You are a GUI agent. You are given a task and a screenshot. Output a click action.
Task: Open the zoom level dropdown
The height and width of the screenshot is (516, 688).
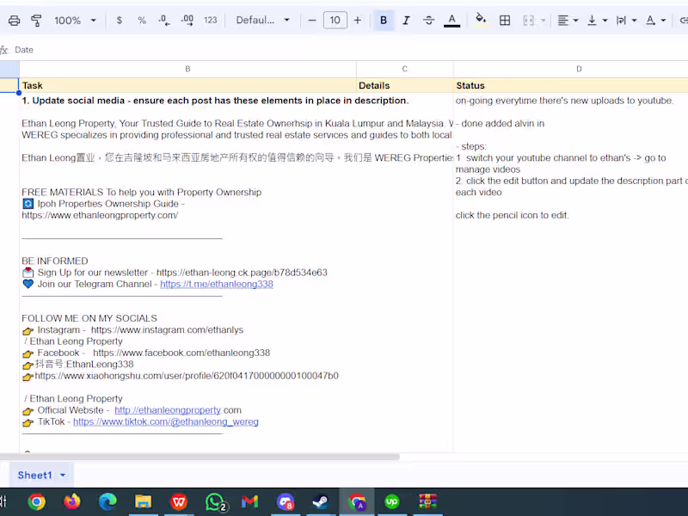pyautogui.click(x=75, y=20)
